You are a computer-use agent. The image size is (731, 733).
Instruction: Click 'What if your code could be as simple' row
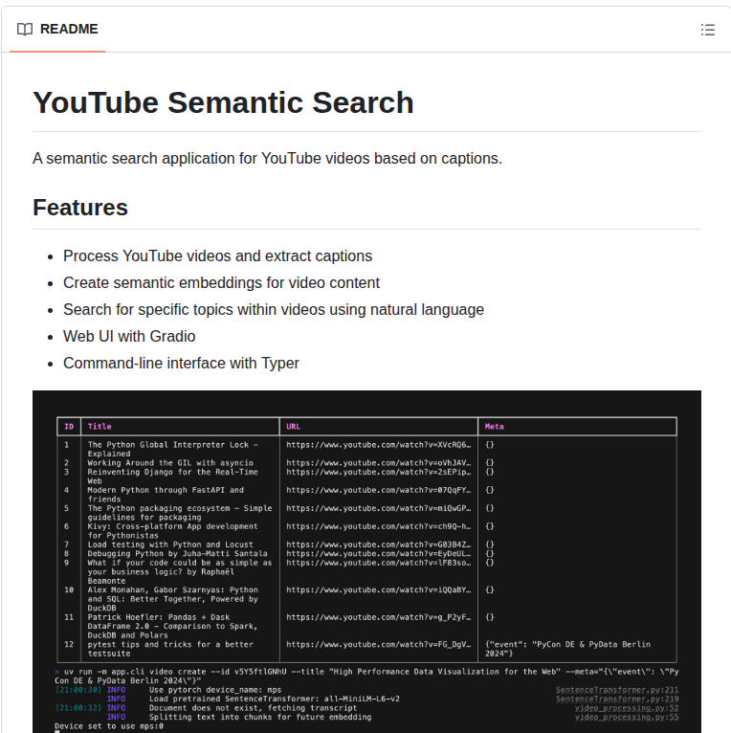[x=180, y=571]
